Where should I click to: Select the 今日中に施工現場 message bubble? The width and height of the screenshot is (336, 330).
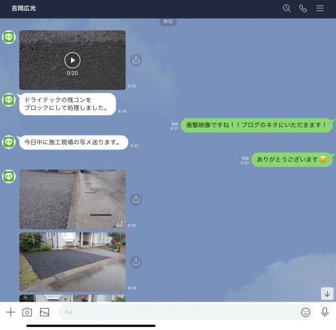click(x=74, y=142)
